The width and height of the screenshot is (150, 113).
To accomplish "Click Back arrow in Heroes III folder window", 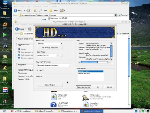I will (17, 29).
